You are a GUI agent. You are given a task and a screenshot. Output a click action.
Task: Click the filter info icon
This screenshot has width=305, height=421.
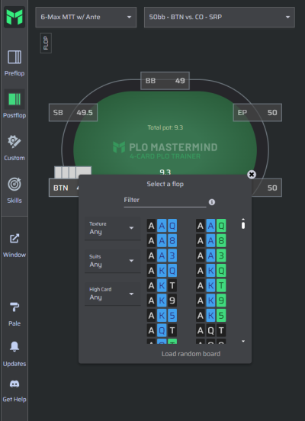[x=212, y=202]
